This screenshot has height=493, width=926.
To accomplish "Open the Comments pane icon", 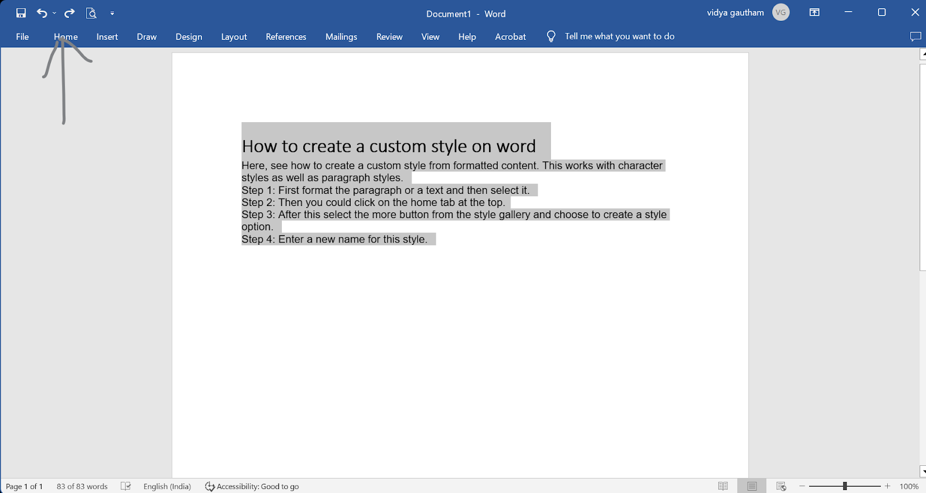I will (916, 36).
